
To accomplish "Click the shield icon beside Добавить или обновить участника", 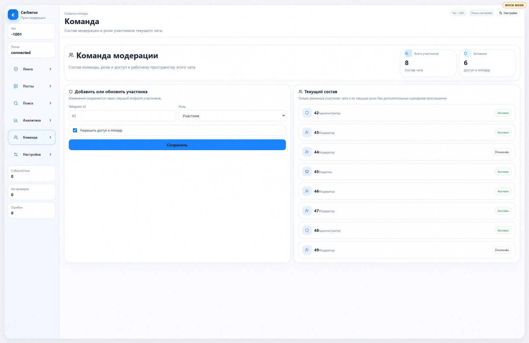I will (71, 92).
